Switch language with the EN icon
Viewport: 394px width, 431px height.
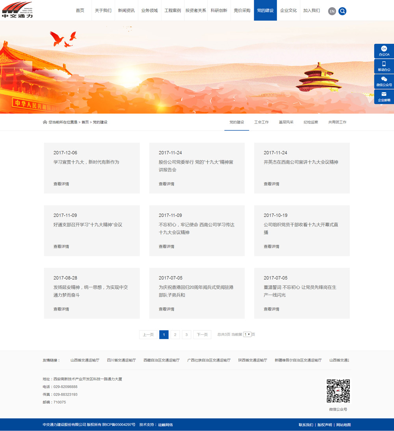coord(332,11)
